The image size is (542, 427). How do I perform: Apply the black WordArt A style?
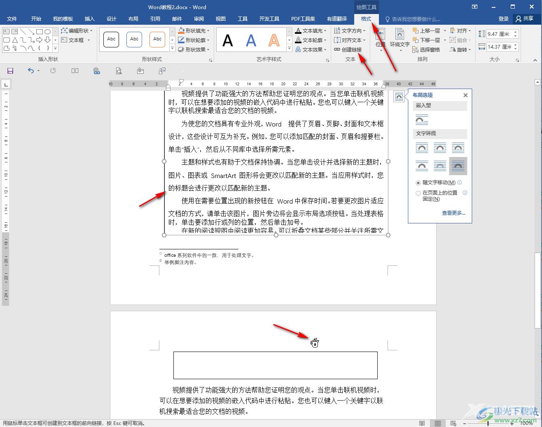(227, 40)
